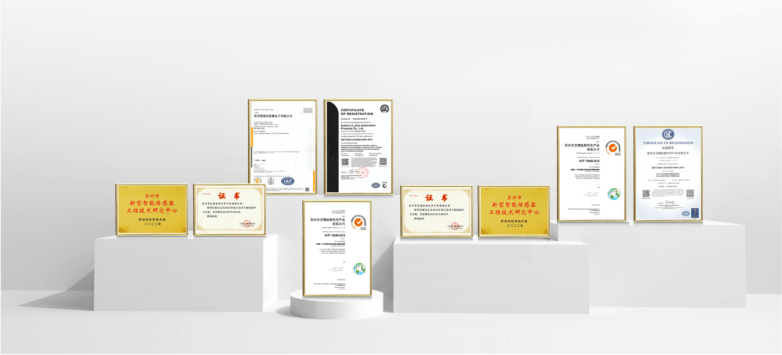This screenshot has height=355, width=782.
Task: Click the IATF globe logo on pedestal certificate
Action: [359, 269]
